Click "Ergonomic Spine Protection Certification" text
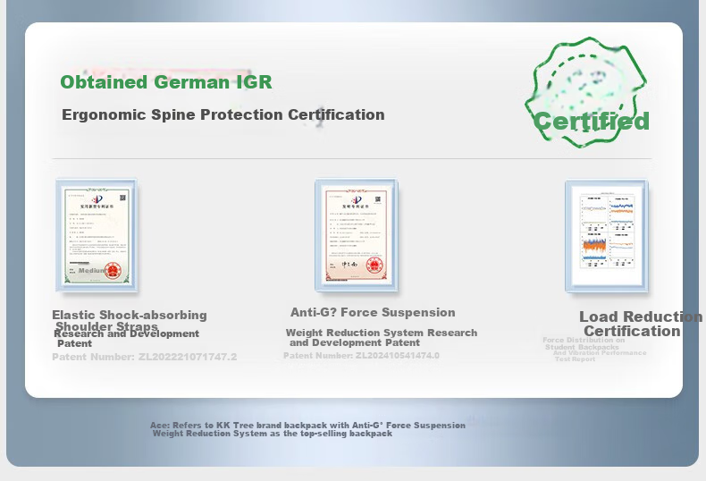The height and width of the screenshot is (481, 706). click(223, 114)
